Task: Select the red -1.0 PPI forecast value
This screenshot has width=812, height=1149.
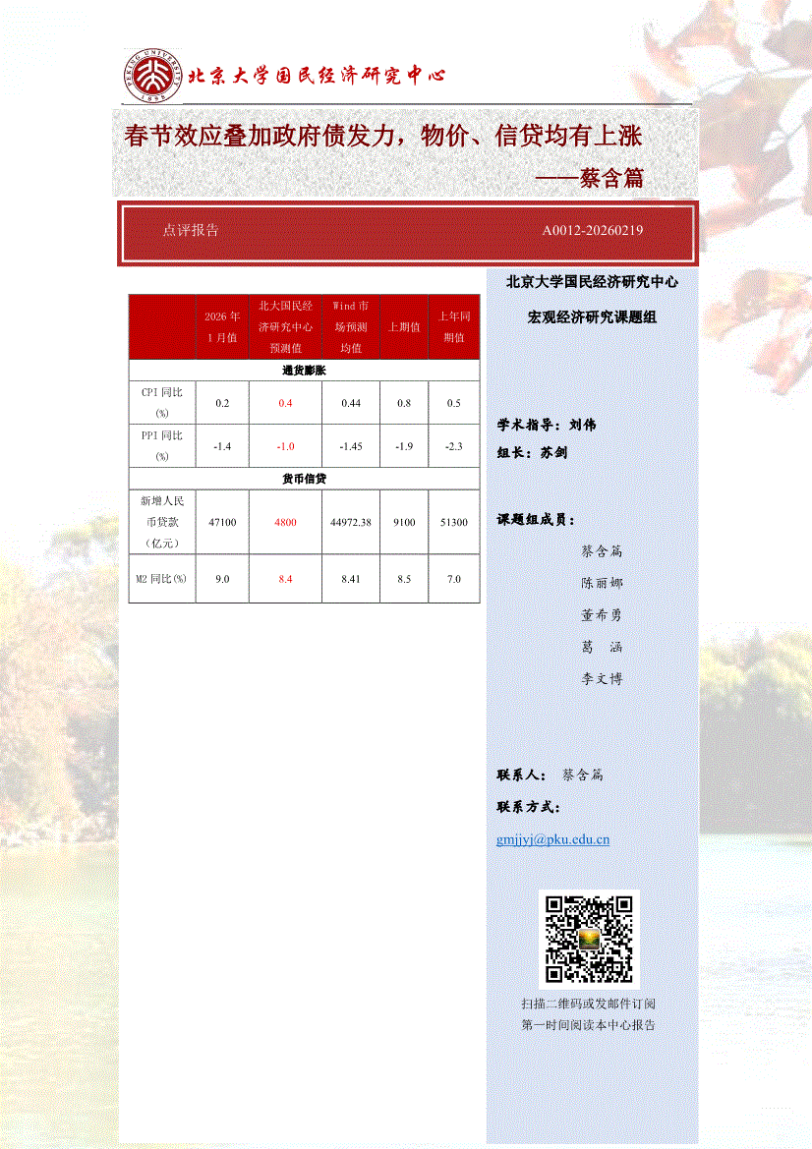Action: click(285, 446)
